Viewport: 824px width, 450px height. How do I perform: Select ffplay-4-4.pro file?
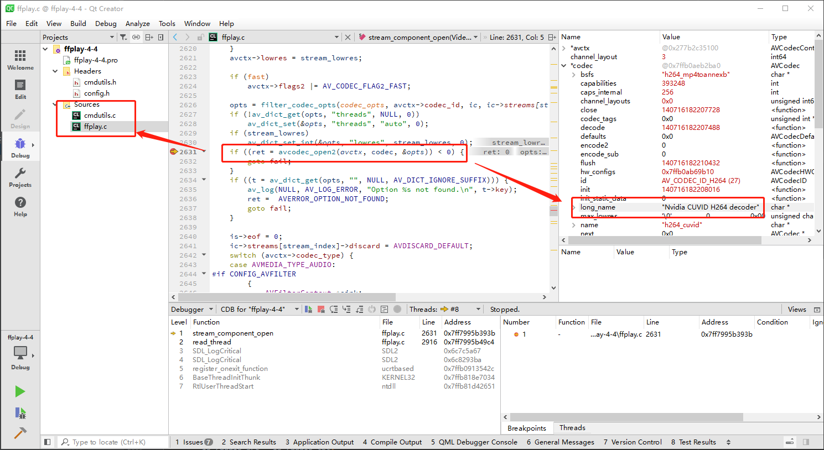[96, 60]
